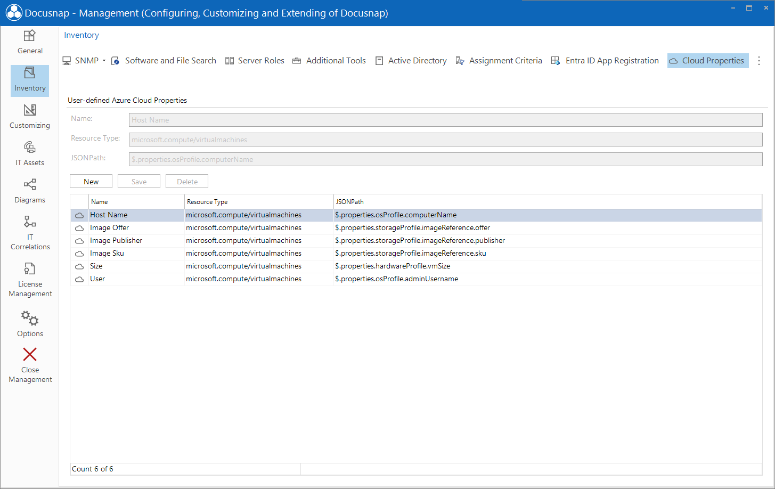Click the Cloud Properties cloud icon
This screenshot has width=775, height=489.
(x=673, y=61)
